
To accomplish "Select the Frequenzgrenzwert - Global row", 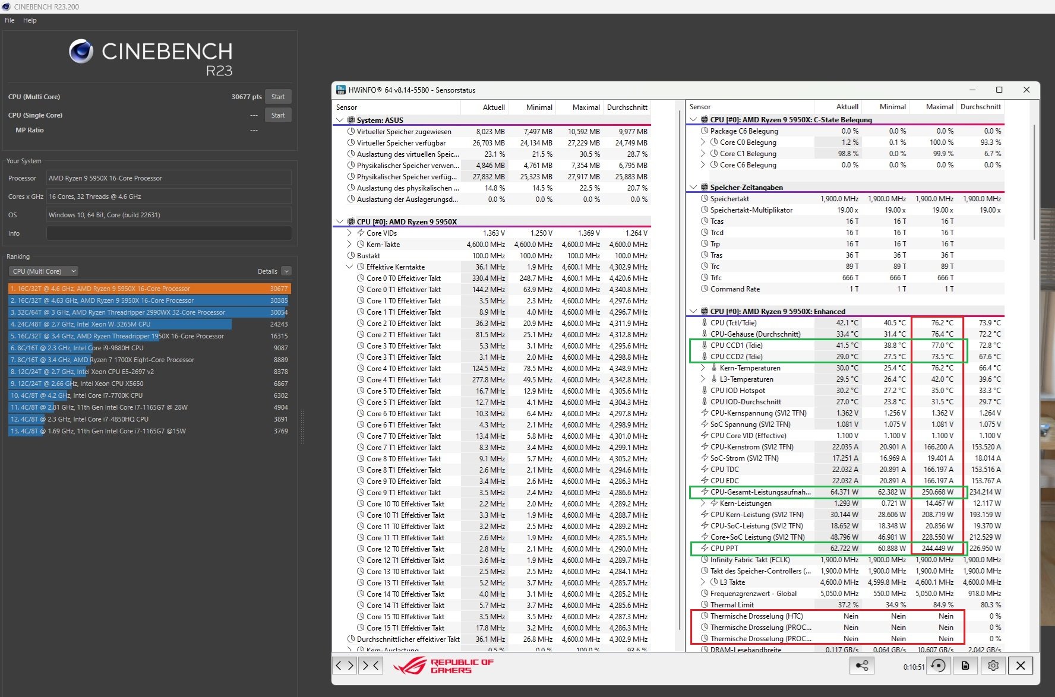I will click(x=847, y=593).
